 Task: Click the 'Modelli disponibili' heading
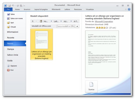(x=39, y=16)
